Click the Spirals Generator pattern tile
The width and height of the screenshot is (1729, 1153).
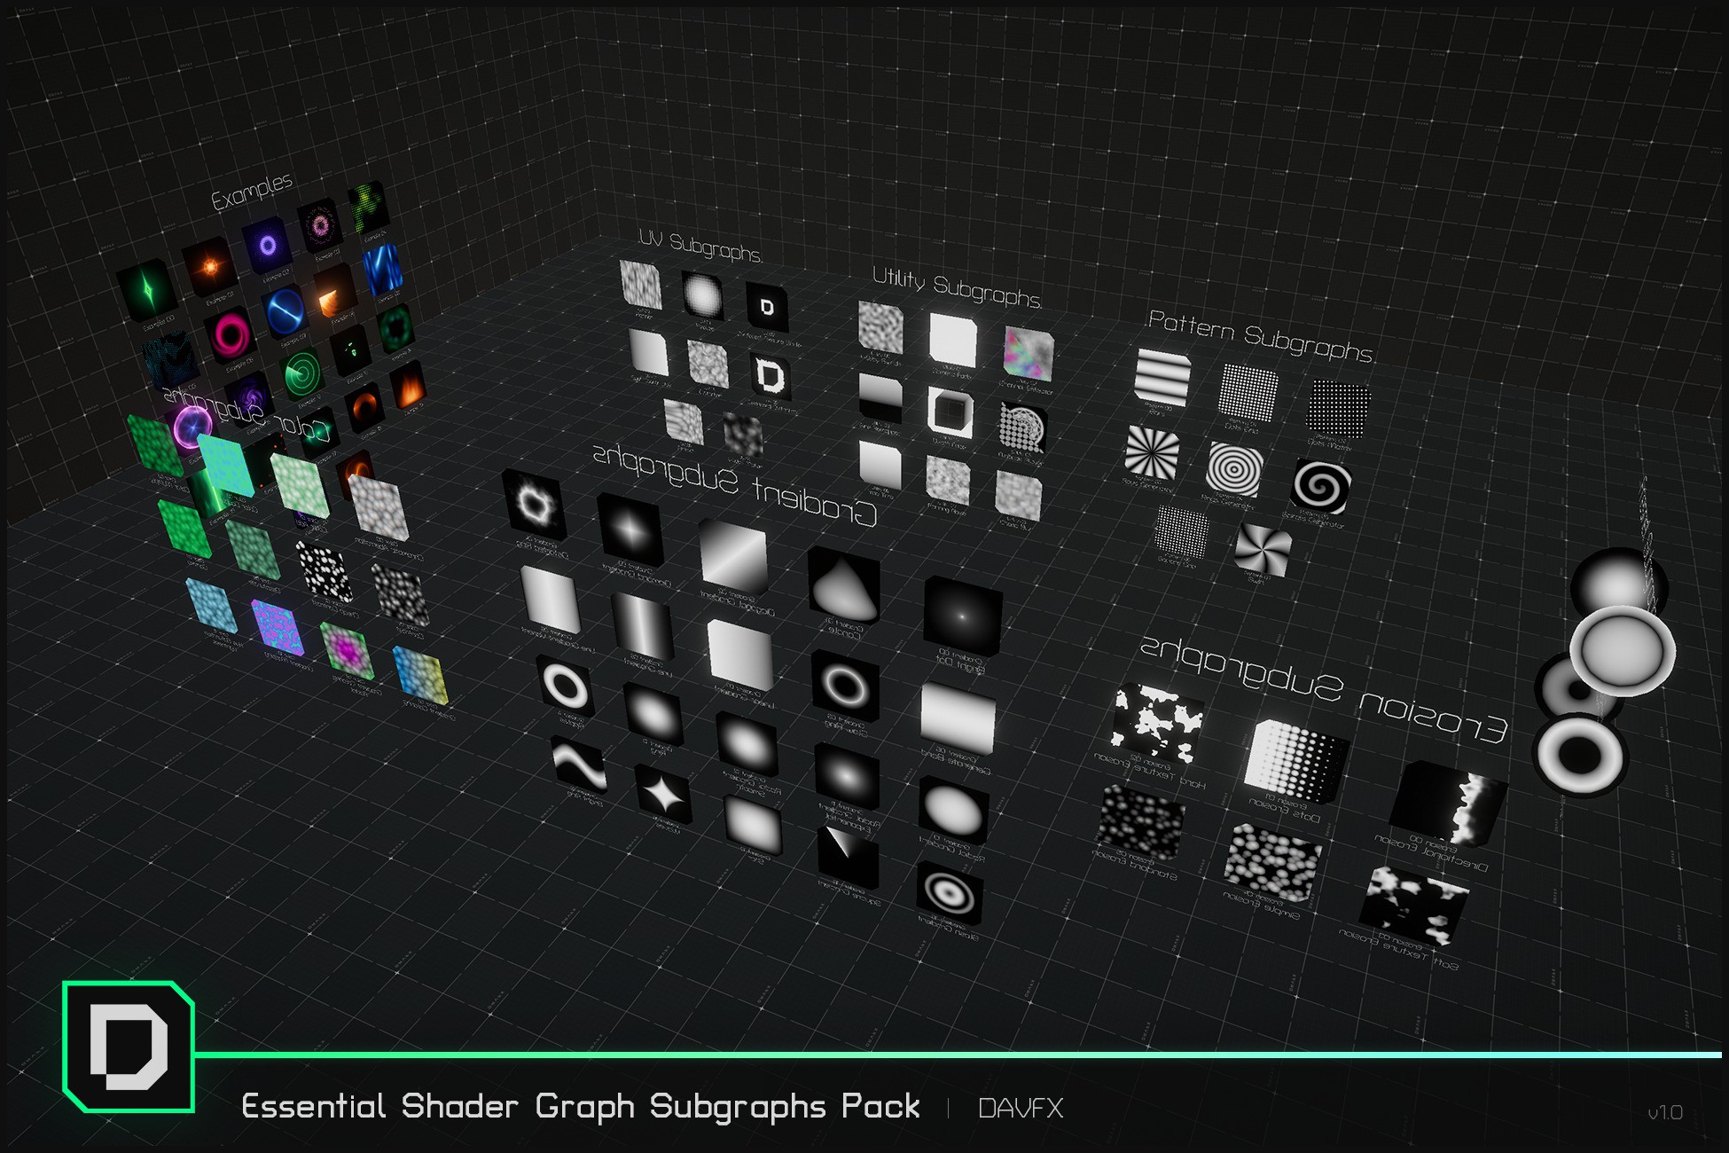[1319, 486]
